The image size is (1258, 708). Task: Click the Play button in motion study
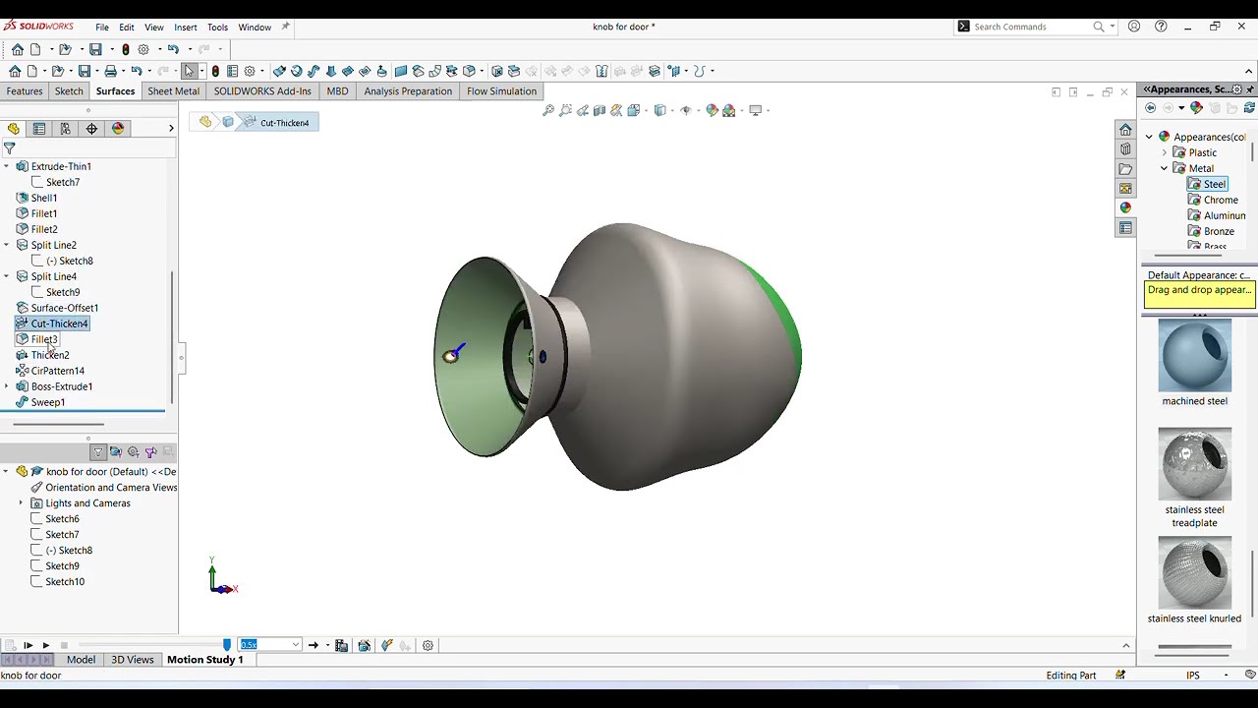[45, 645]
